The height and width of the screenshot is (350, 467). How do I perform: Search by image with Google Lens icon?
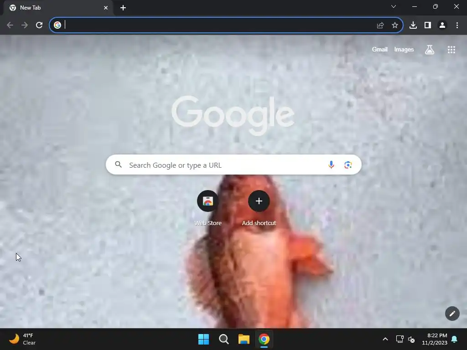(348, 165)
